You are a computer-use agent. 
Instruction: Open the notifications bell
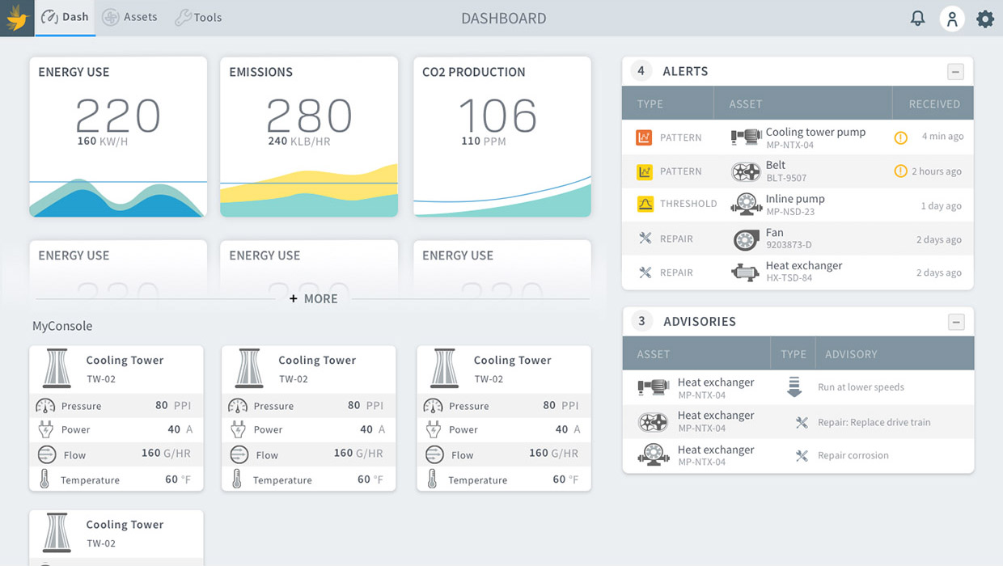[x=917, y=18]
